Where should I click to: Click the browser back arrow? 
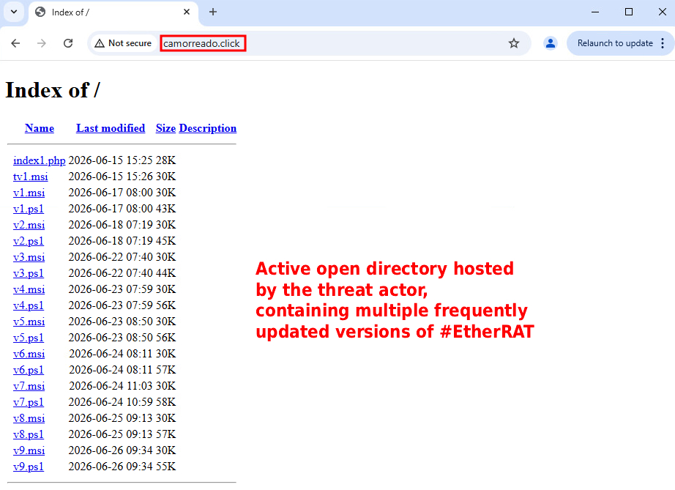(15, 43)
